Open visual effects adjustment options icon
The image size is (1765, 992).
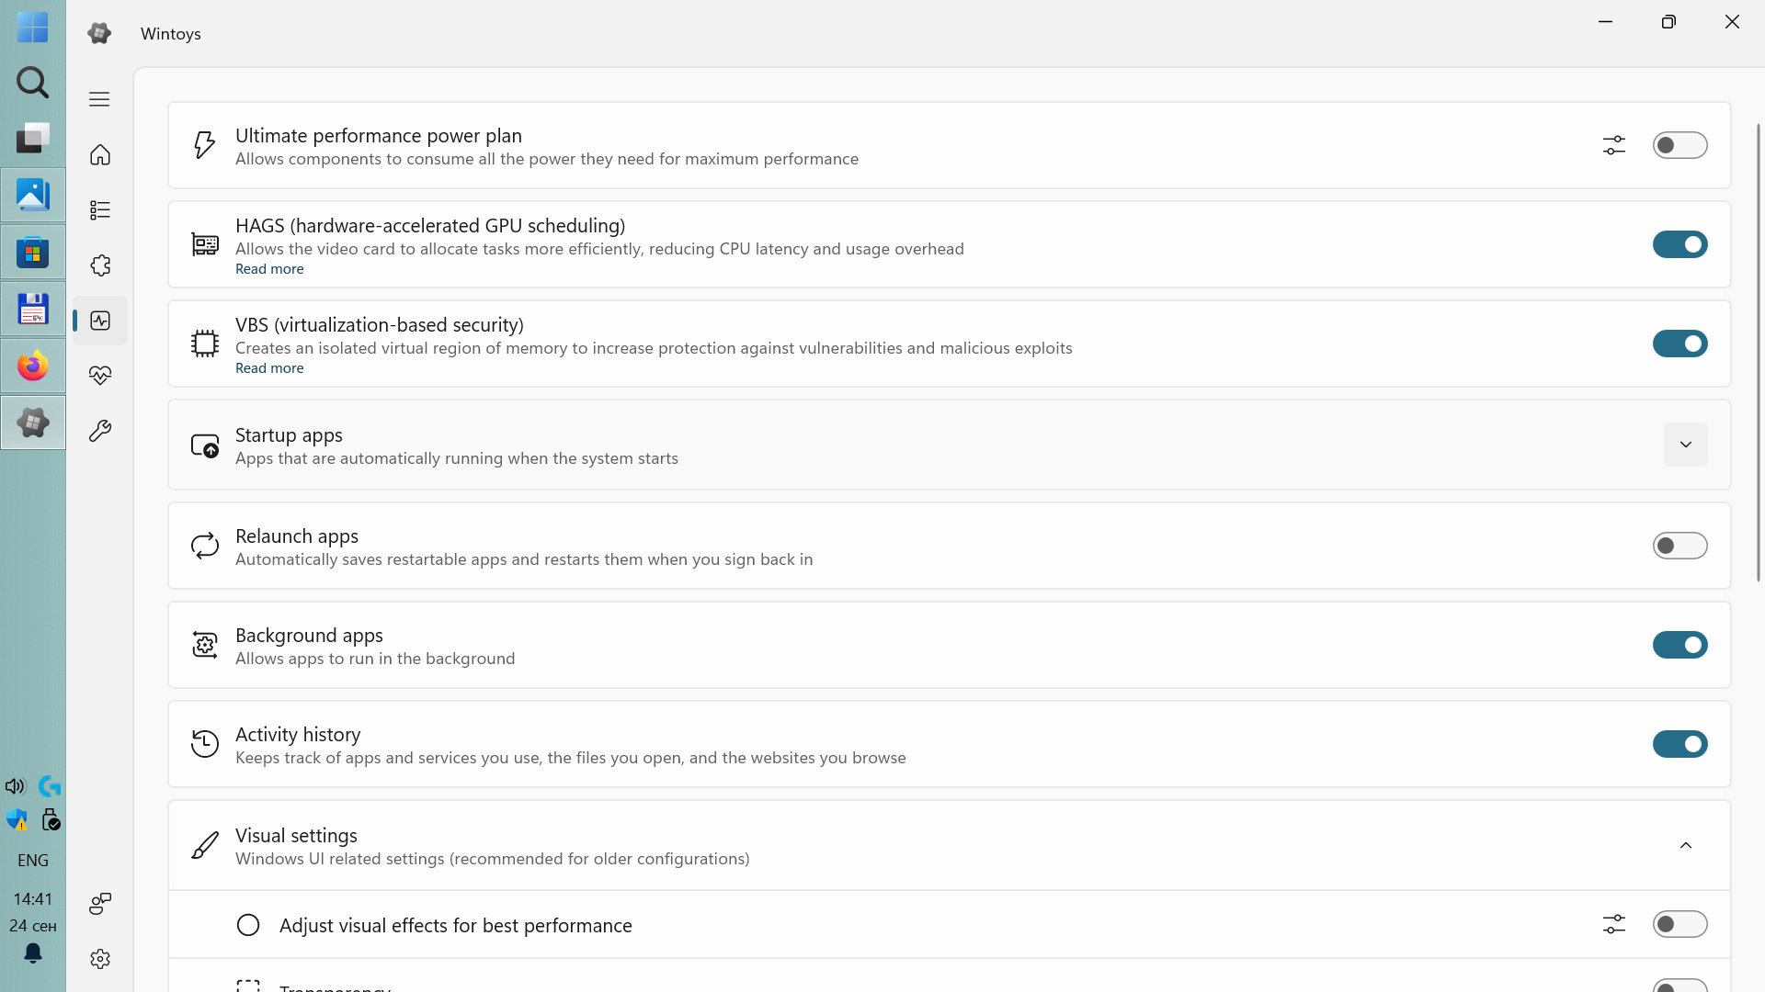tap(1614, 924)
